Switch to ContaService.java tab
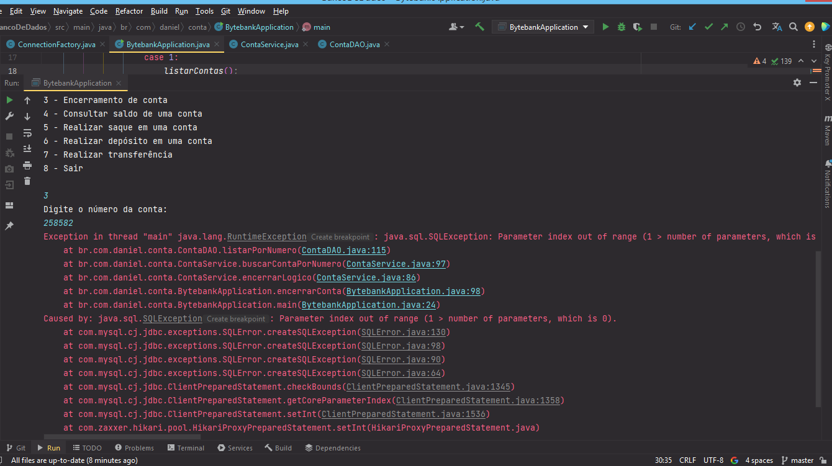The width and height of the screenshot is (832, 466). pyautogui.click(x=269, y=45)
